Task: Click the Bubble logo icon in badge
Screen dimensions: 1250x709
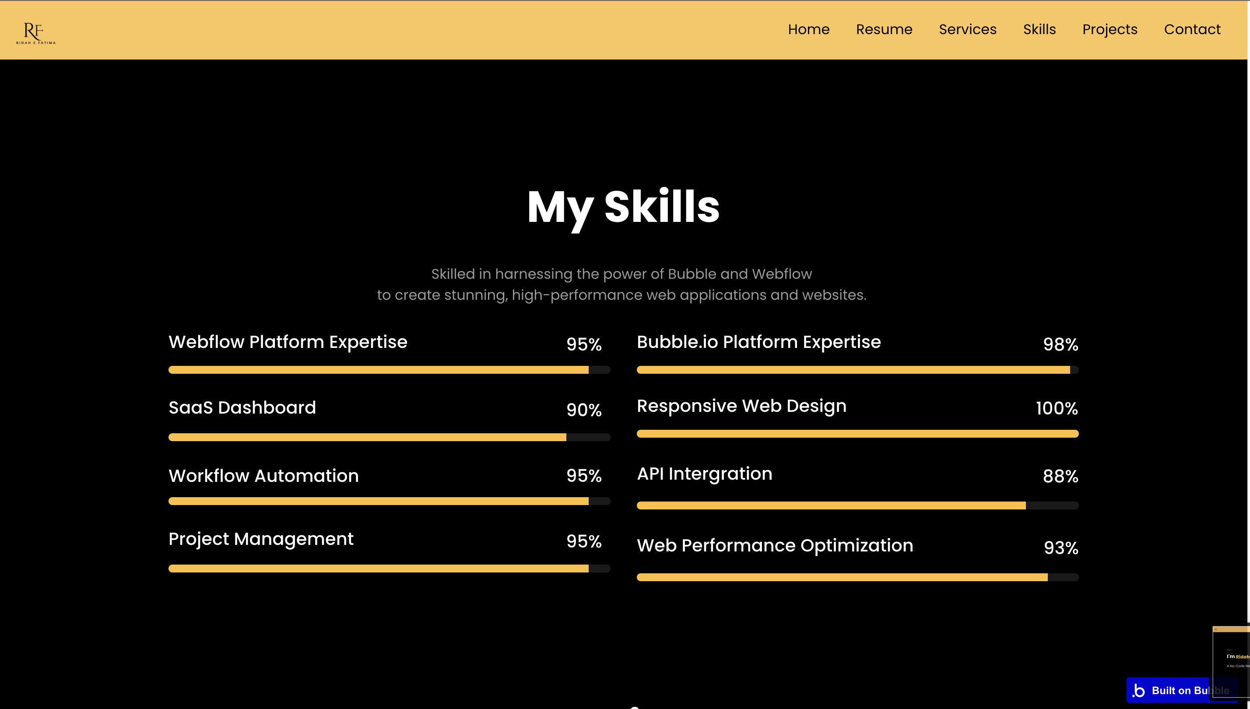Action: click(x=1138, y=691)
